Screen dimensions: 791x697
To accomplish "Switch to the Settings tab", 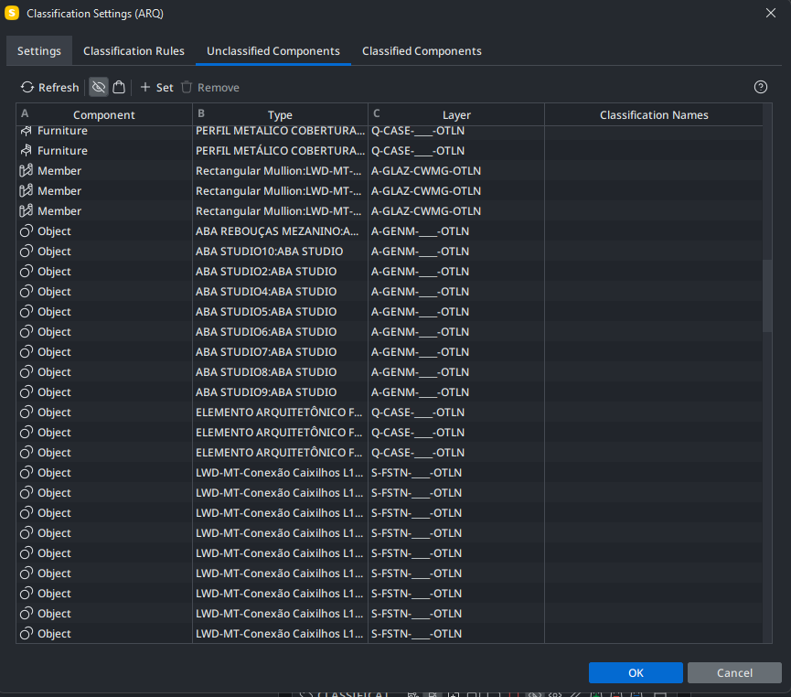I will point(38,51).
